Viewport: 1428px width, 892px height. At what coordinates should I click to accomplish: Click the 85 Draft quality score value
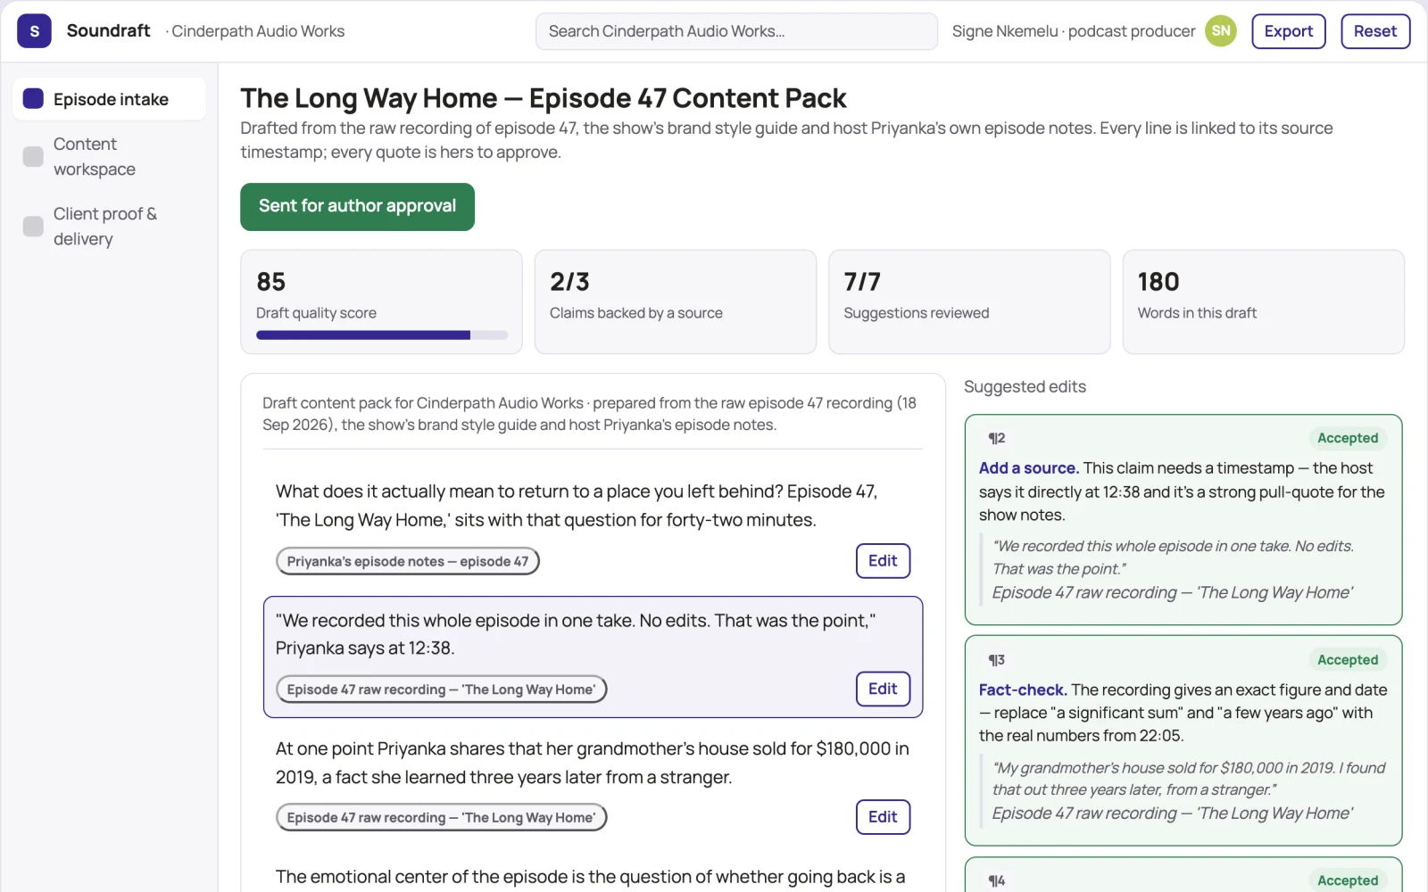(270, 282)
